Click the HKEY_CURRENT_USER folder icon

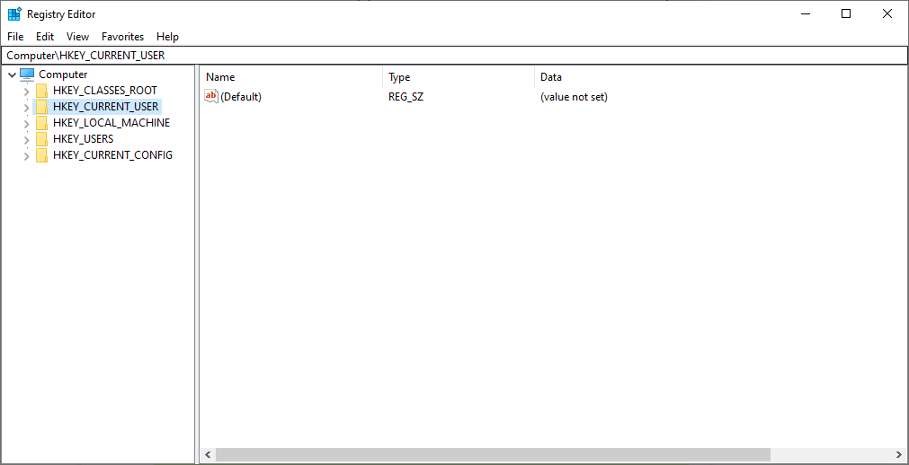41,107
